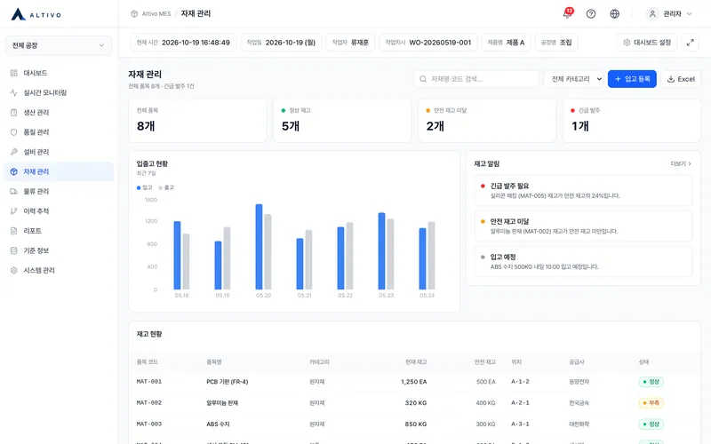Click the 설비 관리 wrench icon
The image size is (711, 444).
pos(14,152)
